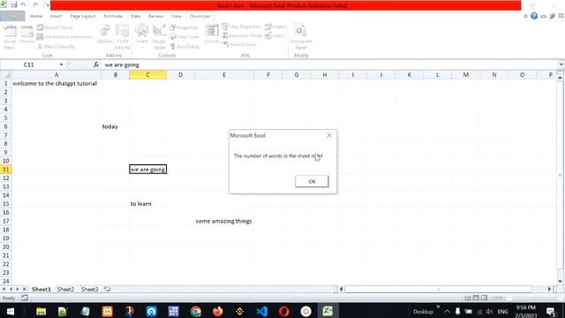Select row 11 header
The image size is (565, 318).
pos(6,170)
